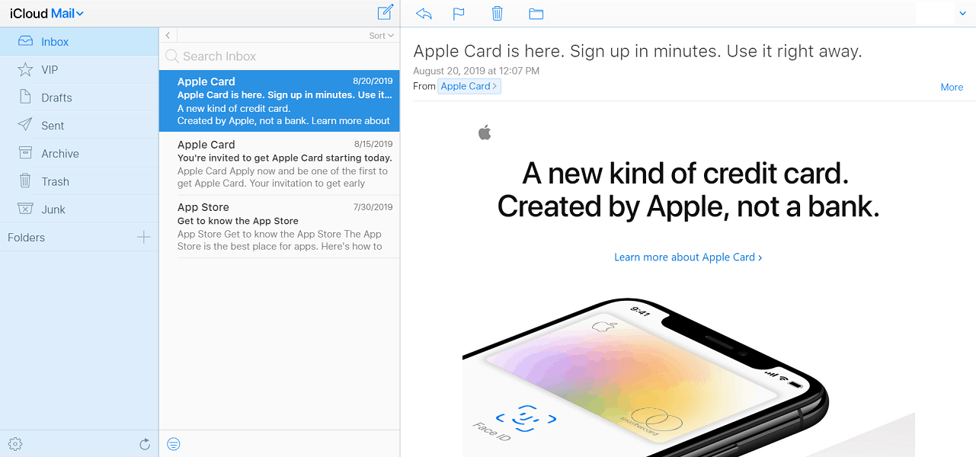Click the VIP star icon
The width and height of the screenshot is (976, 457).
(25, 69)
